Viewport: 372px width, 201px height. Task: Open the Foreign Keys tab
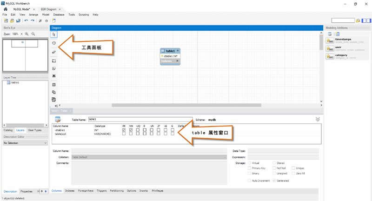pos(85,191)
